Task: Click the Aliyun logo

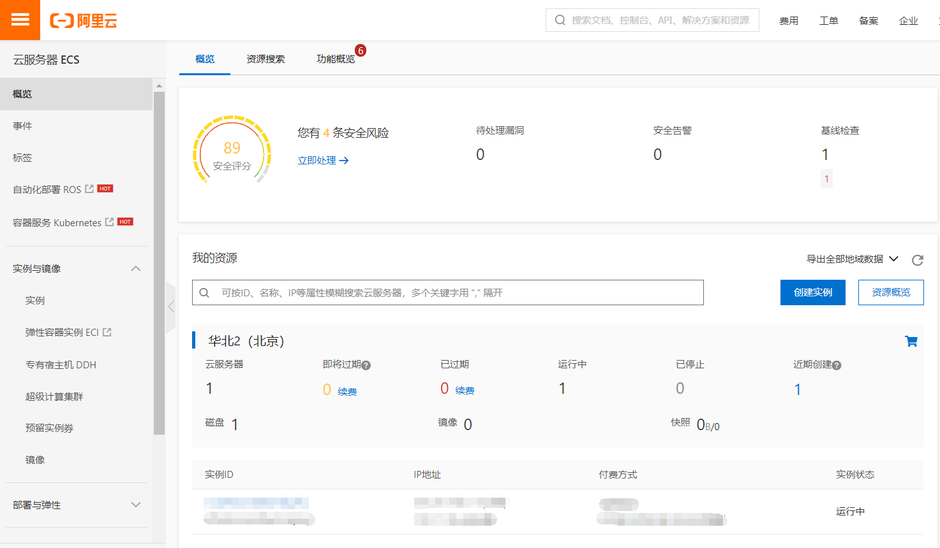Action: click(x=84, y=20)
